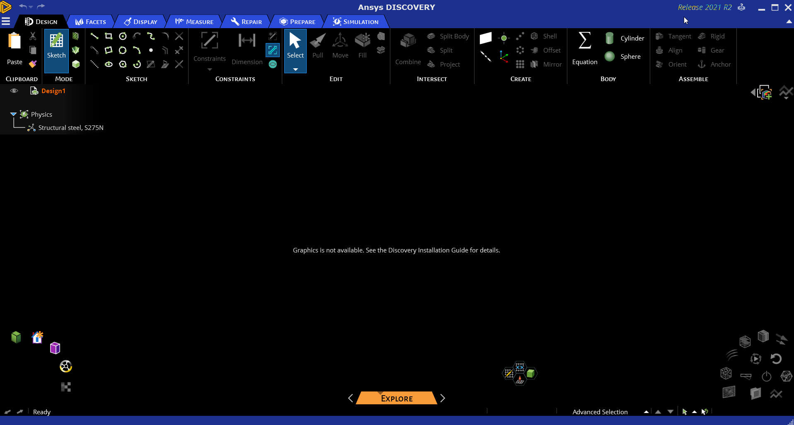The width and height of the screenshot is (794, 425).
Task: Create a Cylinder body
Action: click(624, 38)
